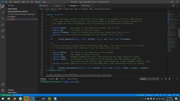Viewport: 180px width, 101px height.
Task: Split the editor to the right
Action: (173, 6)
